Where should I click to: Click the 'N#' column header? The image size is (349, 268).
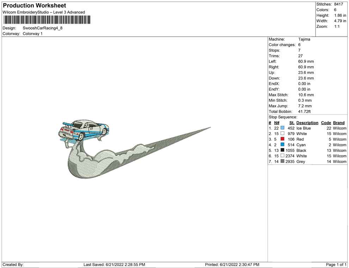point(277,122)
